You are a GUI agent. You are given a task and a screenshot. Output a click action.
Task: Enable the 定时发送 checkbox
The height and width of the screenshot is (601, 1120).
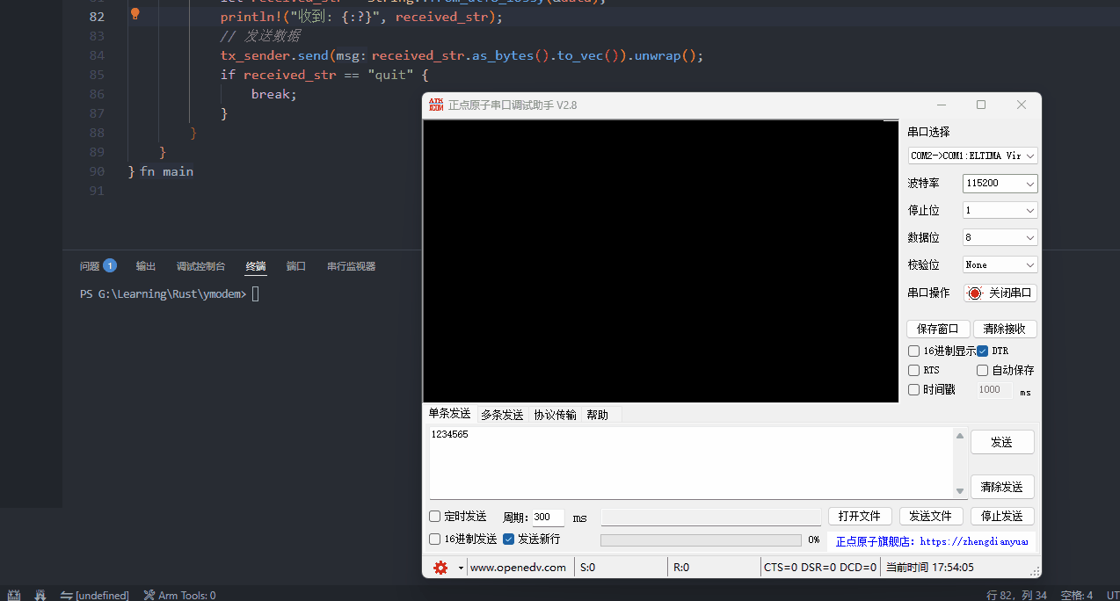(x=434, y=516)
